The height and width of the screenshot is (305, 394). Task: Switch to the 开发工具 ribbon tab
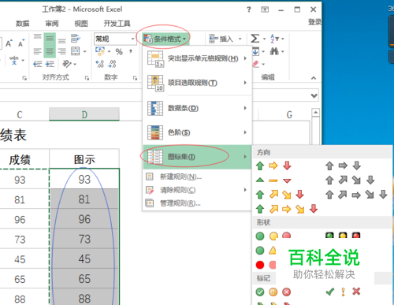(117, 24)
